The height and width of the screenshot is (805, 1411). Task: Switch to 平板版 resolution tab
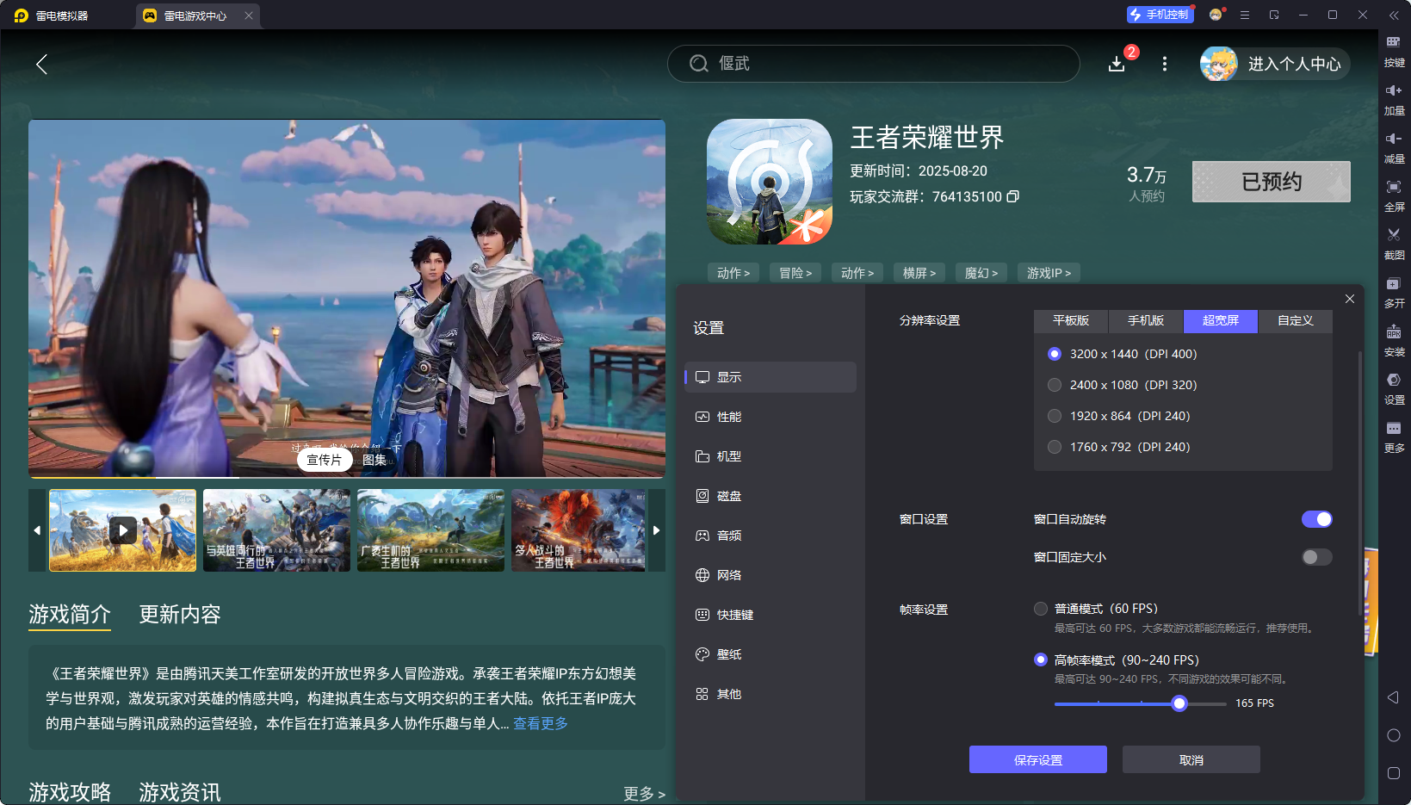pos(1071,321)
